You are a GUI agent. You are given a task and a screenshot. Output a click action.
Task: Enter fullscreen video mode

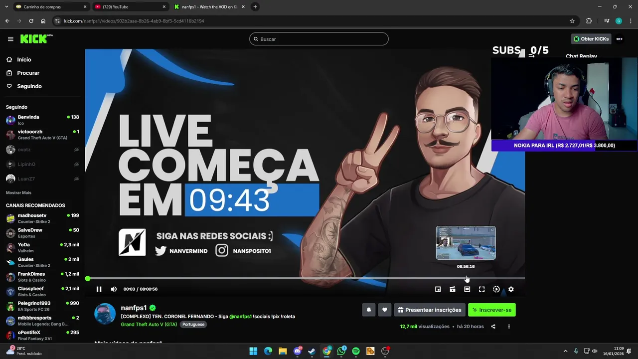(x=481, y=289)
